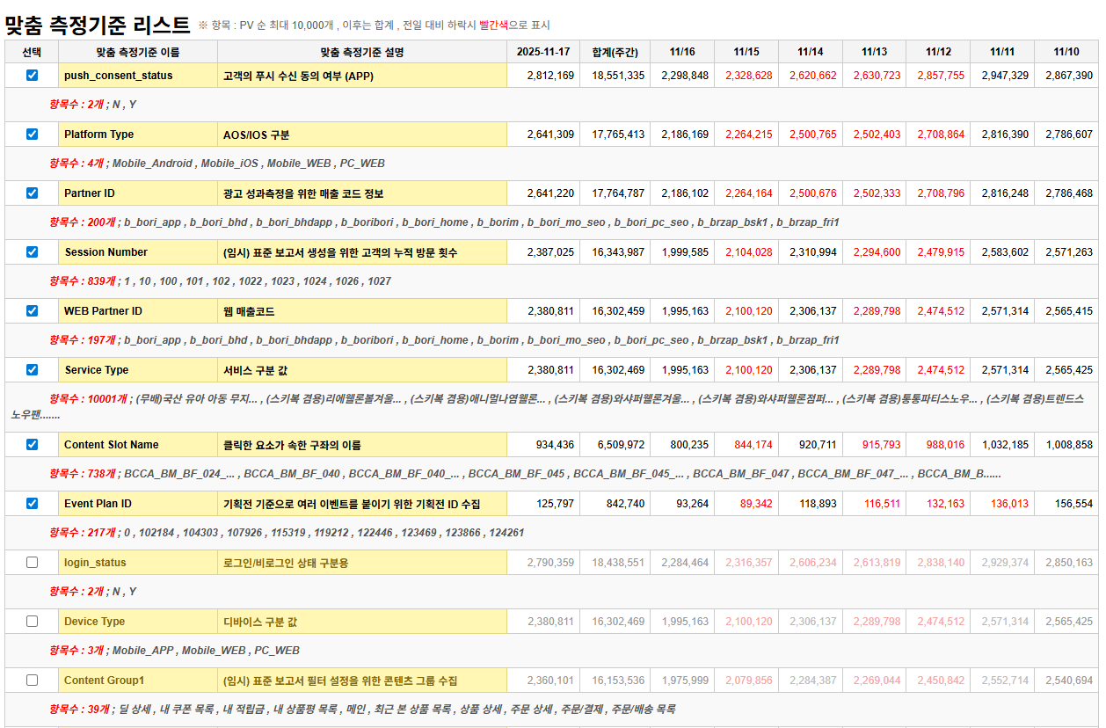Click the login_status name cell
This screenshot has height=728, width=1106.
(138, 563)
